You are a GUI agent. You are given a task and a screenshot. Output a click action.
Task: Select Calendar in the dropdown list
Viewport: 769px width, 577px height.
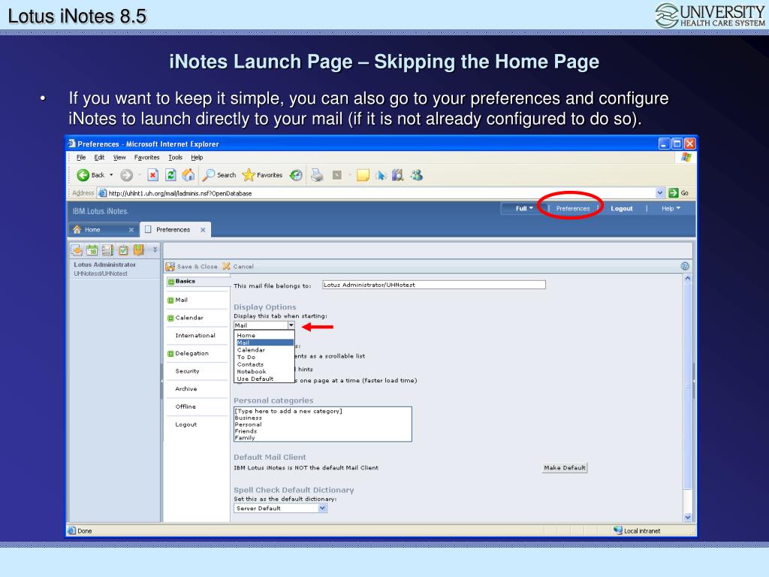point(264,350)
